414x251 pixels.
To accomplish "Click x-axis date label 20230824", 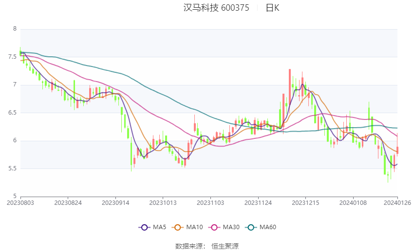I will point(68,203).
